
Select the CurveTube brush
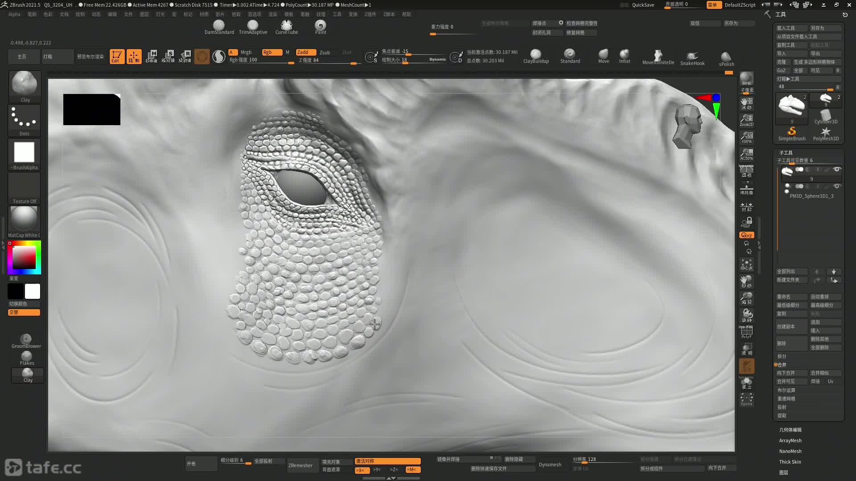click(287, 27)
